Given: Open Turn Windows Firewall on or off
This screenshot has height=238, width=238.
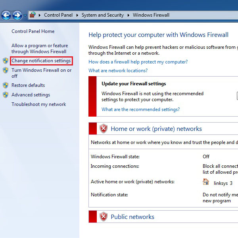Looking at the screenshot, I should pyautogui.click(x=41, y=73).
